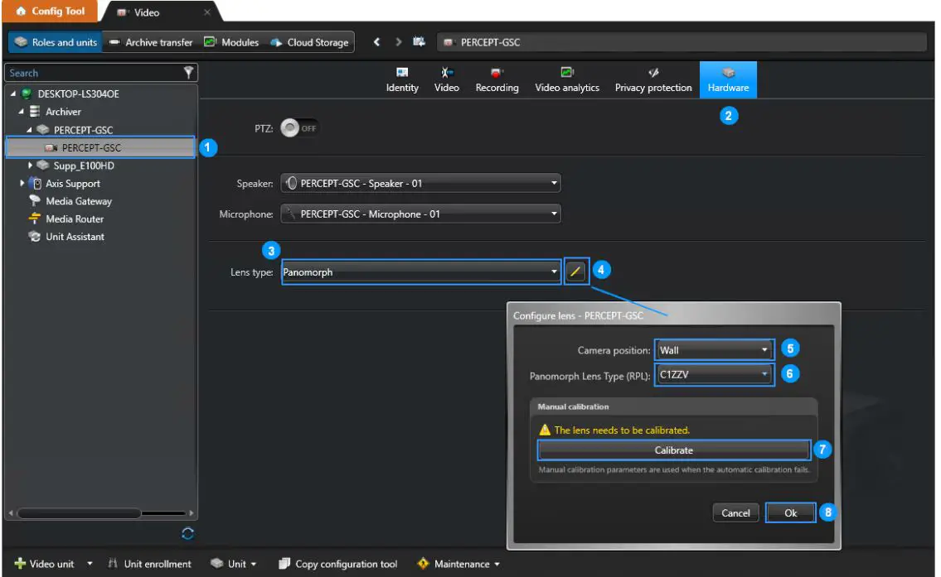Open the Speaker dropdown

(x=420, y=183)
